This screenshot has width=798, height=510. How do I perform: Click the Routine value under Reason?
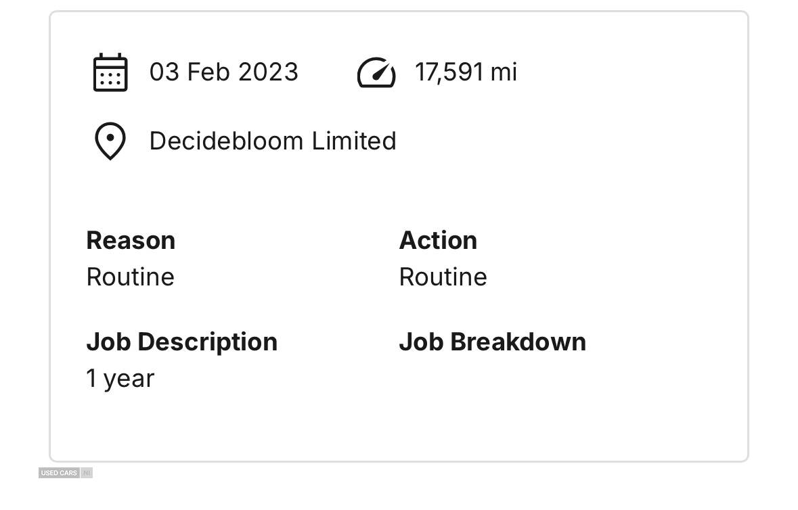tap(131, 277)
